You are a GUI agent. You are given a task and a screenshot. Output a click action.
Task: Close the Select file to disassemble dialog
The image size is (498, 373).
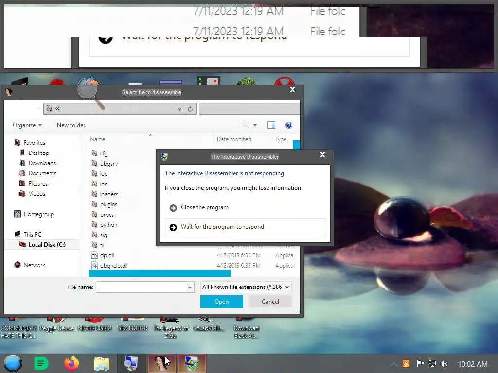coord(292,90)
